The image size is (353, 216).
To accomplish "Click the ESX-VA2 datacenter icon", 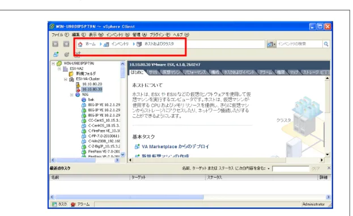I will pos(65,69).
